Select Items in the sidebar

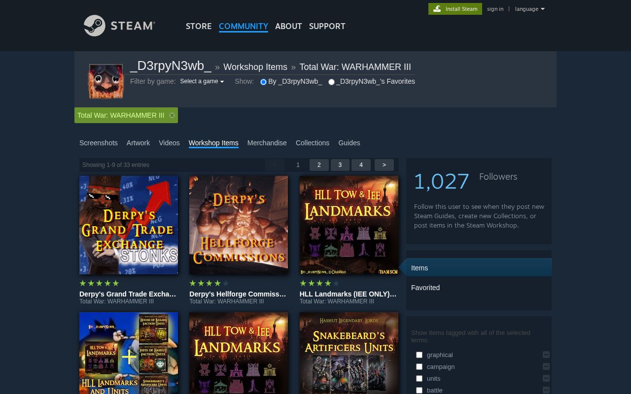click(479, 268)
